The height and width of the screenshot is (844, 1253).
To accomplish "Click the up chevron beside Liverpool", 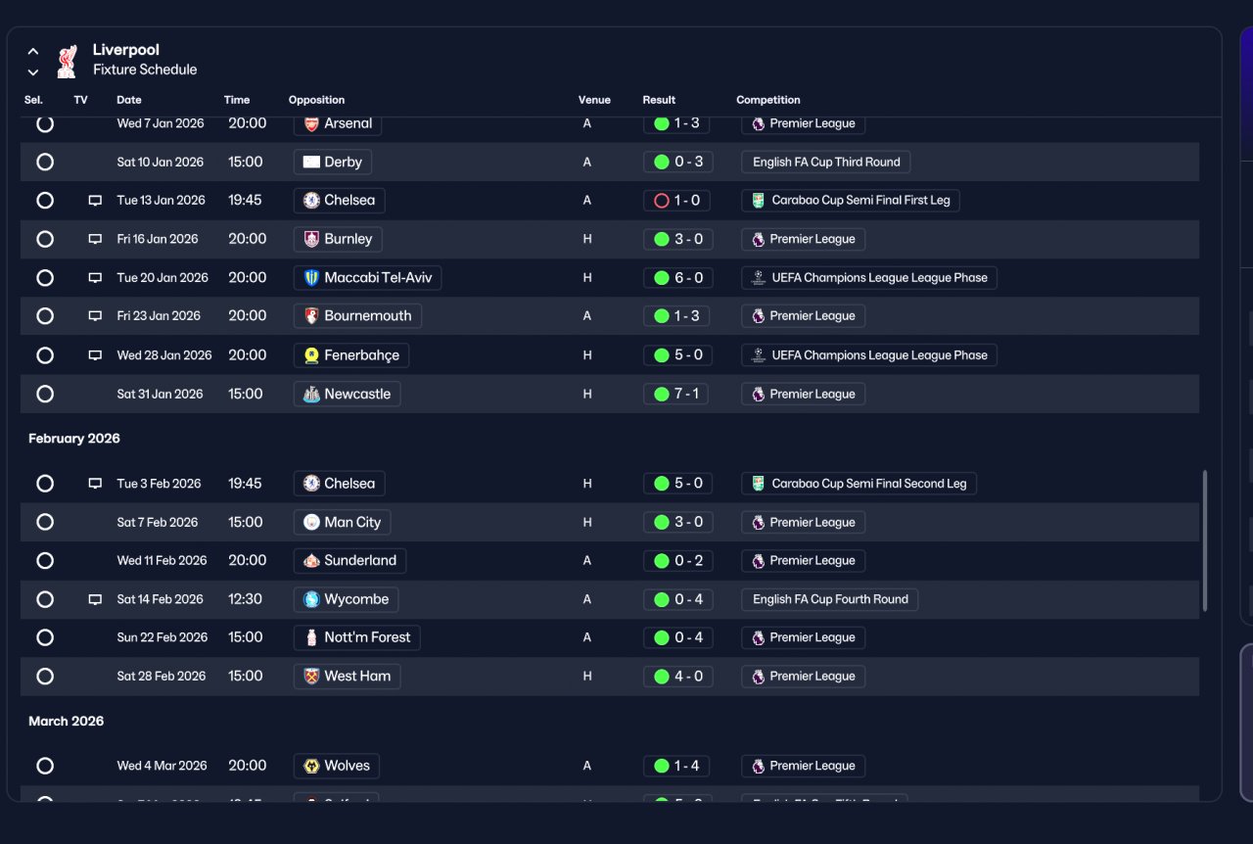I will 33,51.
